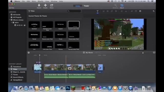Viewport: 164px width, 92px height.
Task: Click the revert undo arrow icon
Action: point(153,11)
